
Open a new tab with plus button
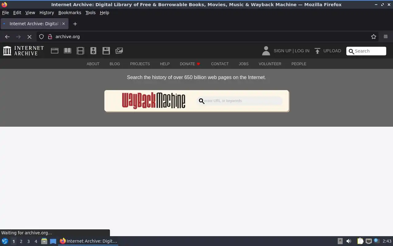(75, 24)
